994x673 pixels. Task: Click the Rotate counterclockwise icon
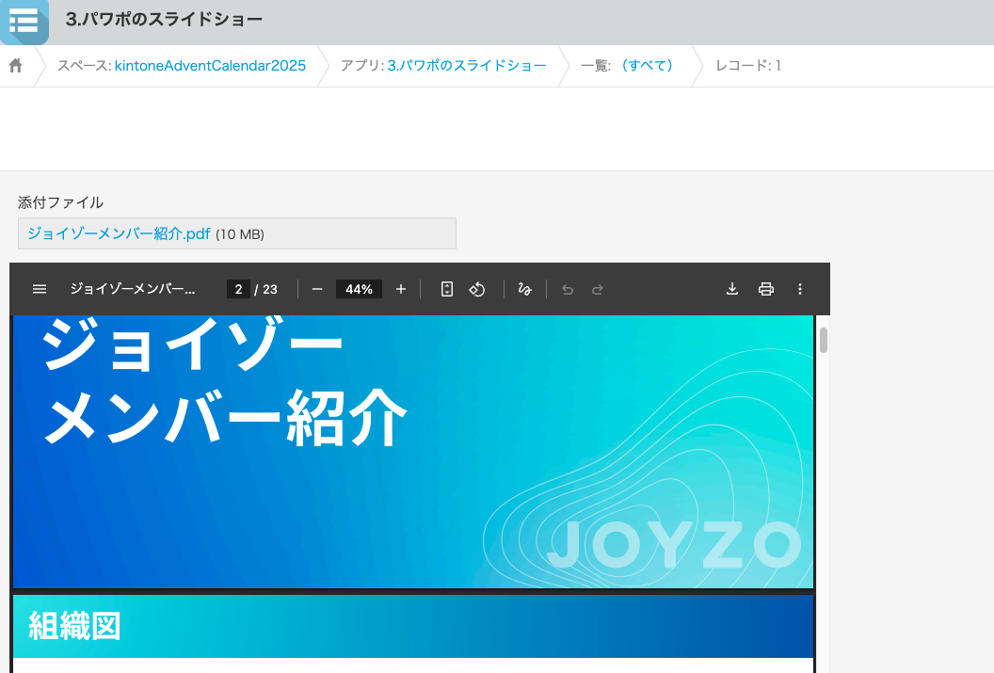477,289
